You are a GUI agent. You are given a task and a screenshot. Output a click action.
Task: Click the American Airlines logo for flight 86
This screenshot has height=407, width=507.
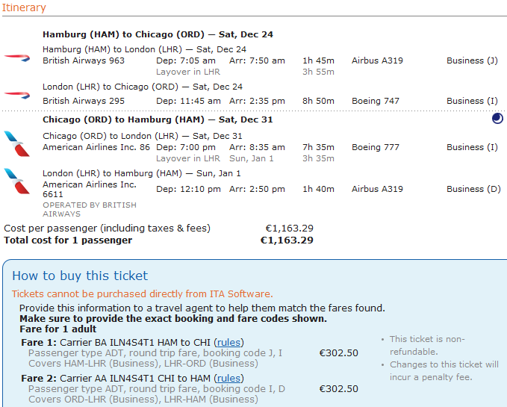coord(13,141)
